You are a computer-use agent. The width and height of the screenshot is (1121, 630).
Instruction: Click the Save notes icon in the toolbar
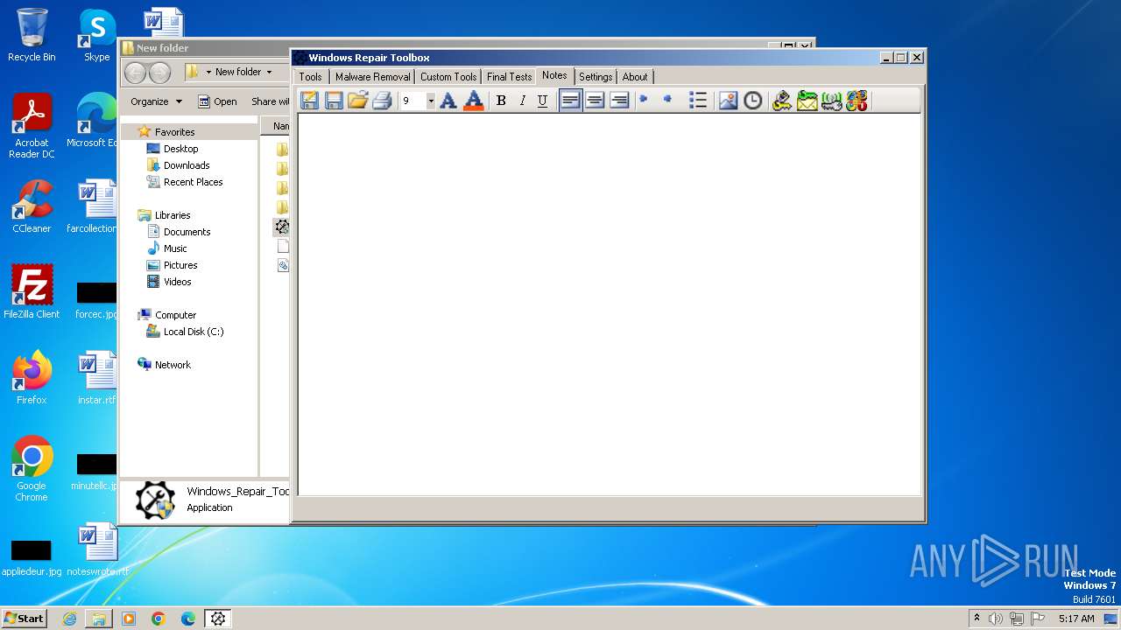pyautogui.click(x=309, y=101)
